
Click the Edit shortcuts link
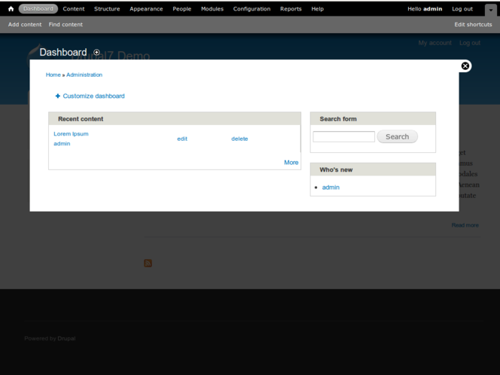pos(473,25)
